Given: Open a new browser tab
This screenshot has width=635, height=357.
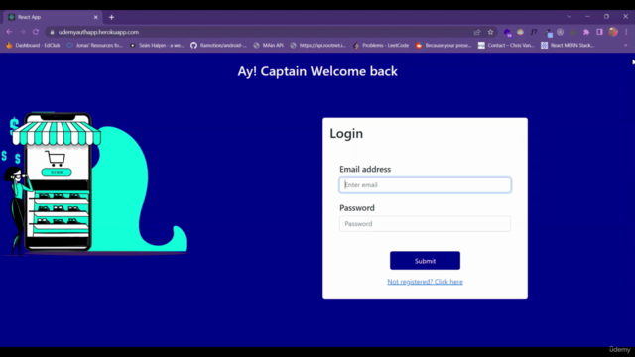Looking at the screenshot, I should tap(111, 17).
